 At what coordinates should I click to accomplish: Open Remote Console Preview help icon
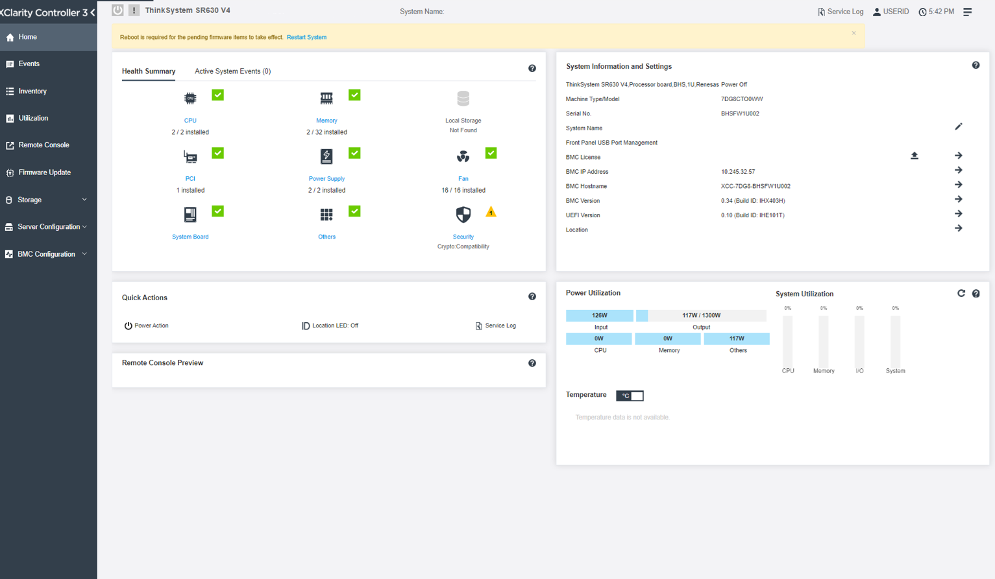click(532, 363)
